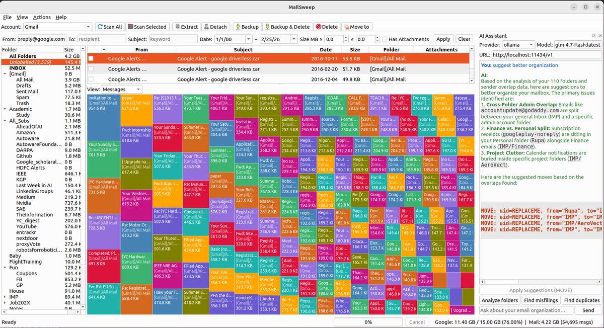Click the Find misfilings button
Screen dimensions: 604x328
point(540,300)
